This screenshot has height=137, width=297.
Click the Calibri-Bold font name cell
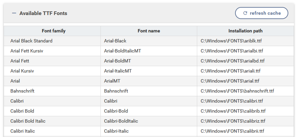coord(116,111)
